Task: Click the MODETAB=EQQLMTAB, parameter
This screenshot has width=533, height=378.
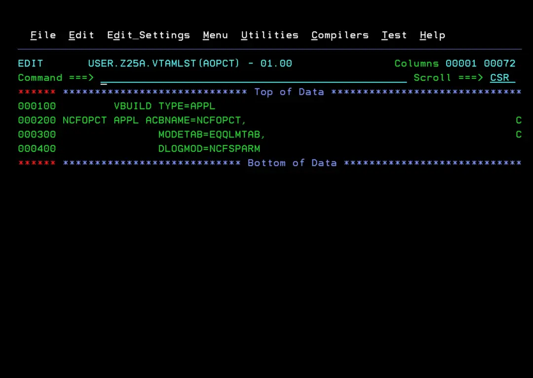Action: 211,135
